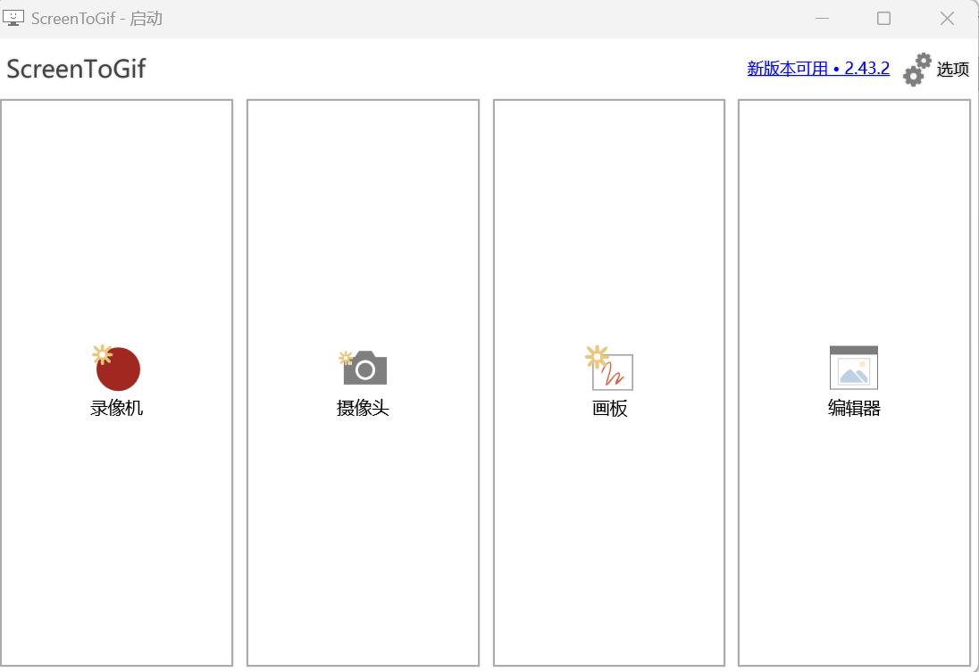The height and width of the screenshot is (672, 979).
Task: Minimize the ScreenToGif window
Action: point(823,19)
